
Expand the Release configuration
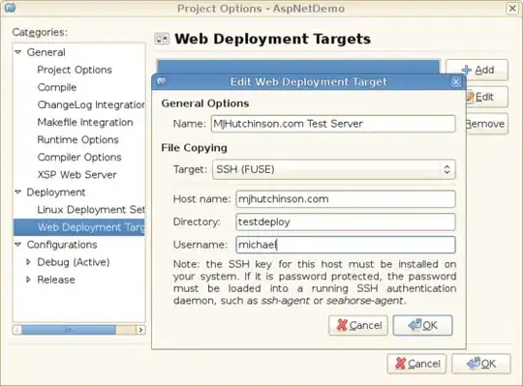pyautogui.click(x=29, y=280)
